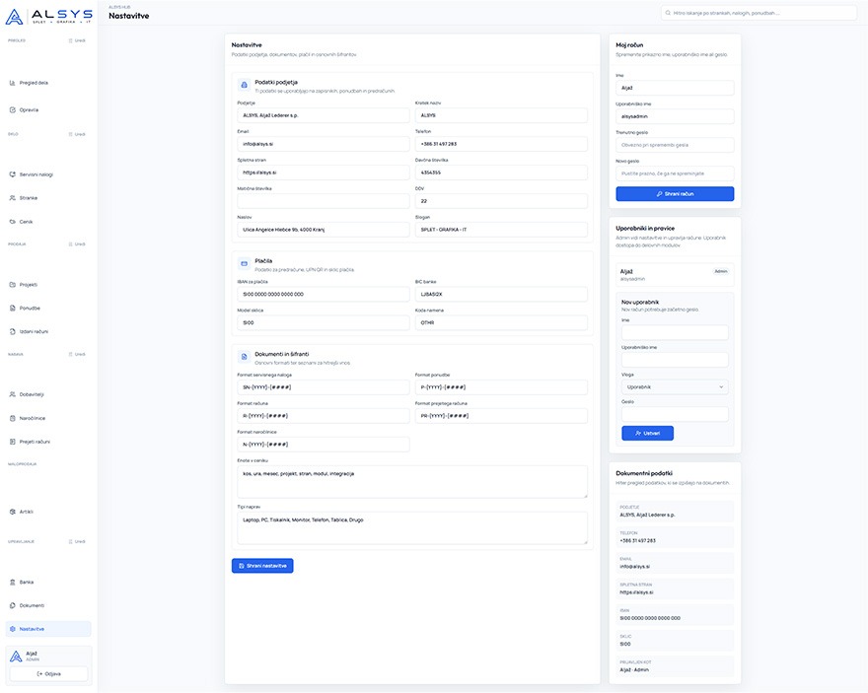
Task: Click the Banka building icon
Action: 12,583
